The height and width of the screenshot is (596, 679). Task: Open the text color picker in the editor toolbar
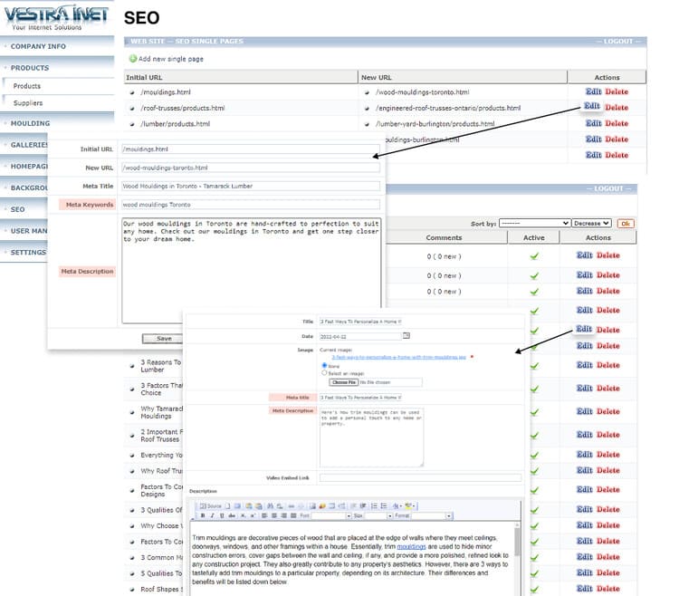(397, 506)
